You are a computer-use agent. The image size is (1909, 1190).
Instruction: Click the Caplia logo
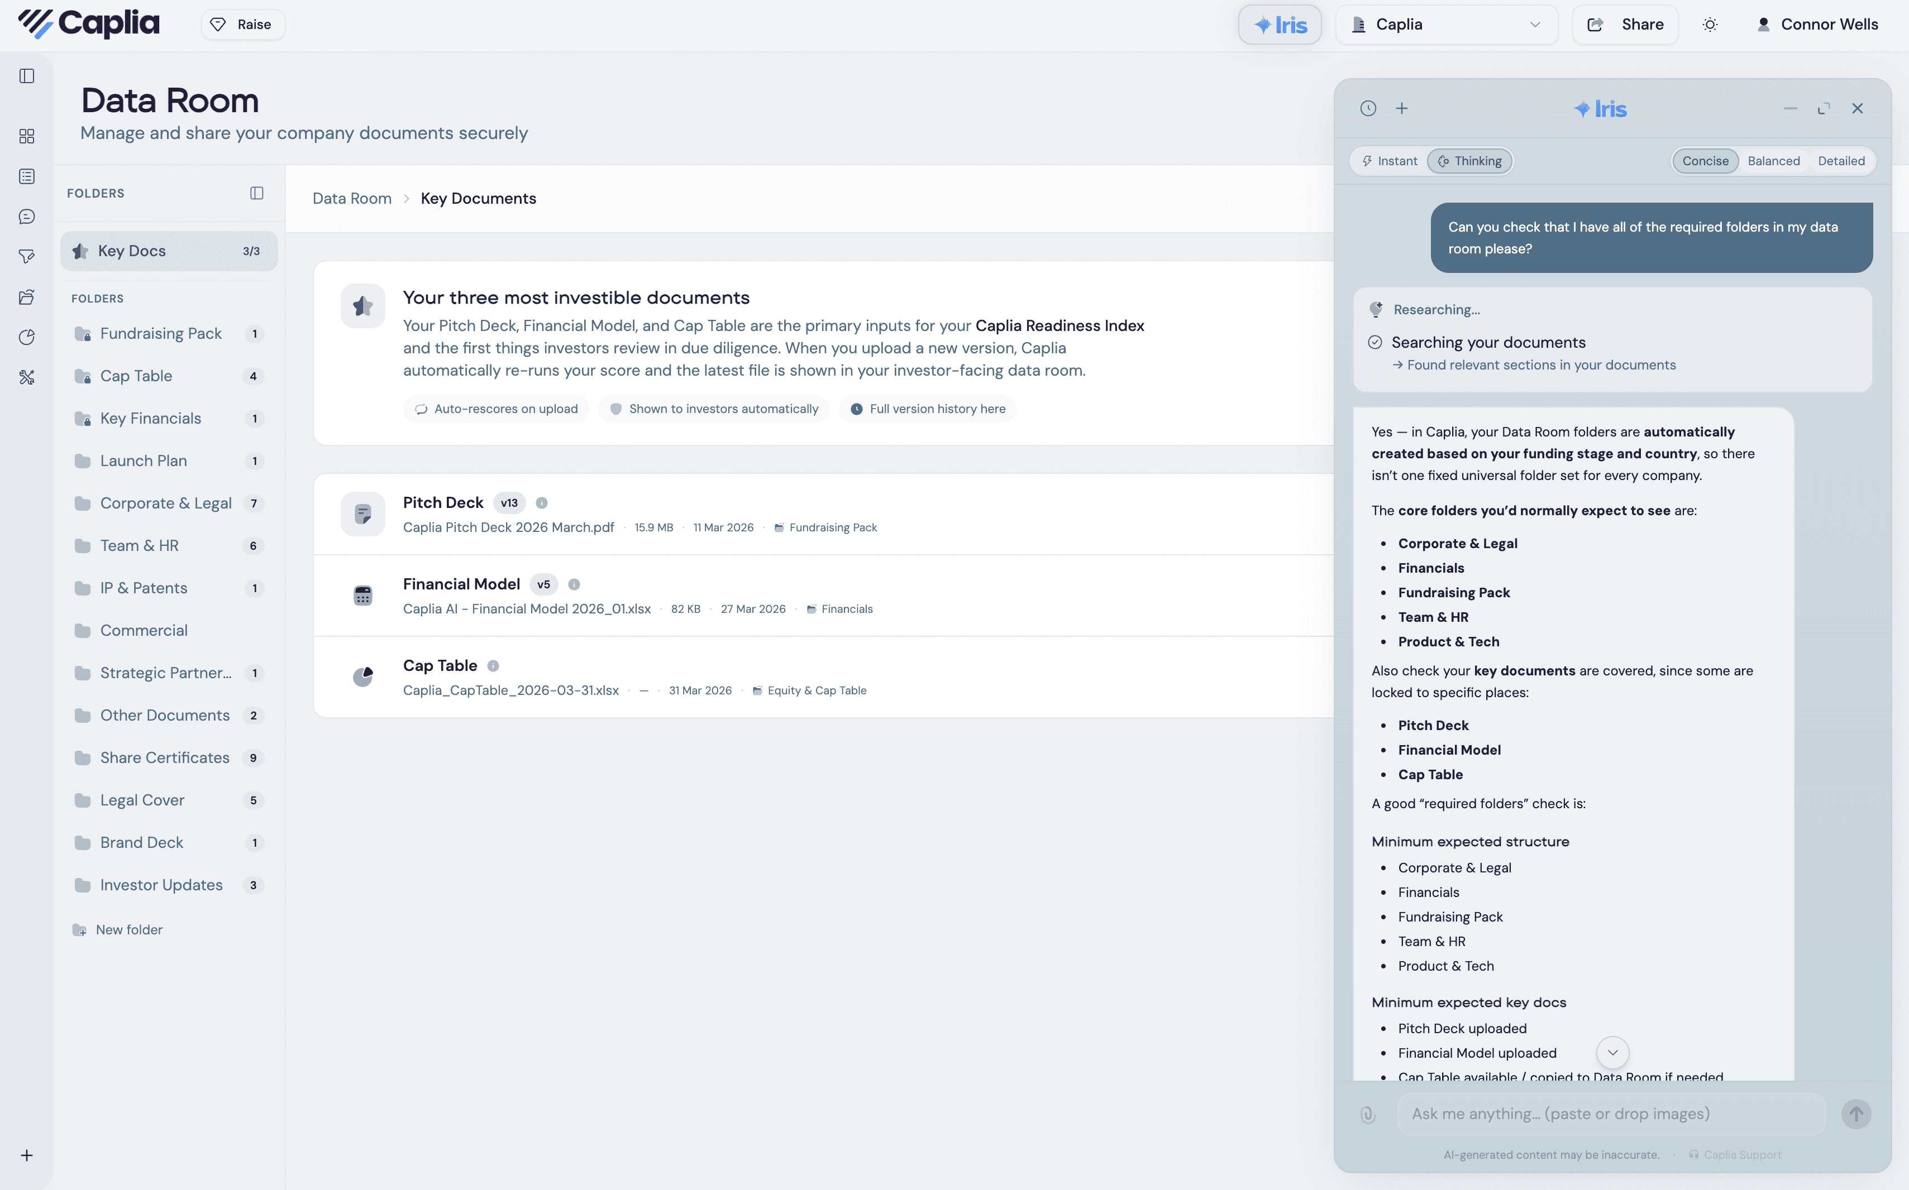89,25
